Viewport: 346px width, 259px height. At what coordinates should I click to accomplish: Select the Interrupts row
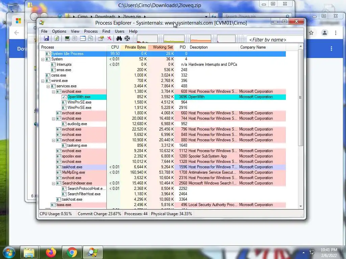[163, 64]
